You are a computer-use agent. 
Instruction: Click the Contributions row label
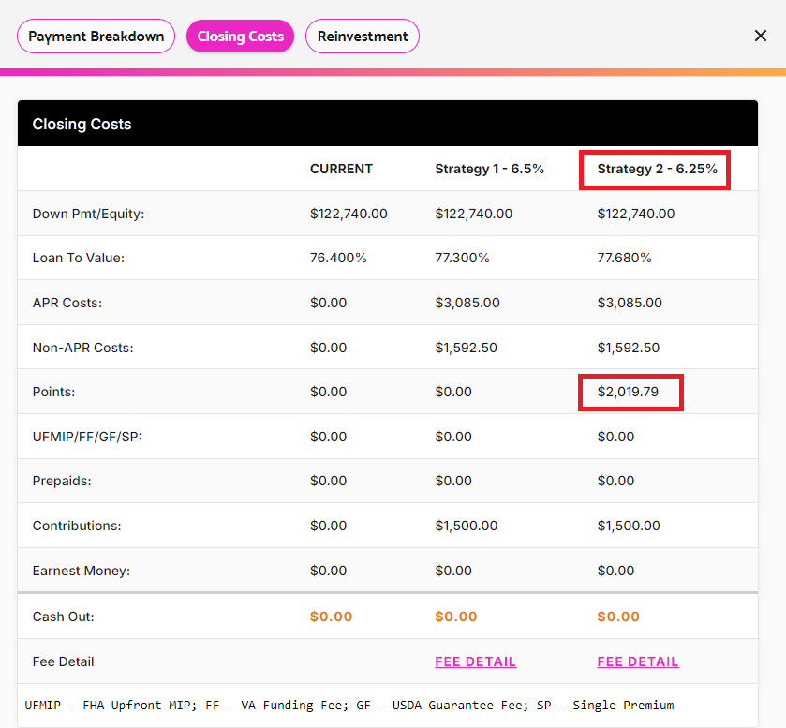click(x=77, y=526)
